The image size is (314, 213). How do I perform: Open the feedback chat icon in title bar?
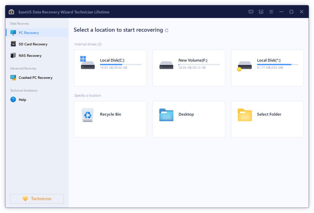(251, 12)
